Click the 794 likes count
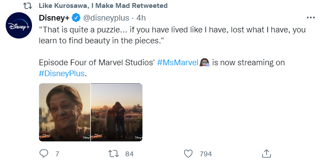This screenshot has width=324, height=162. coord(206,154)
